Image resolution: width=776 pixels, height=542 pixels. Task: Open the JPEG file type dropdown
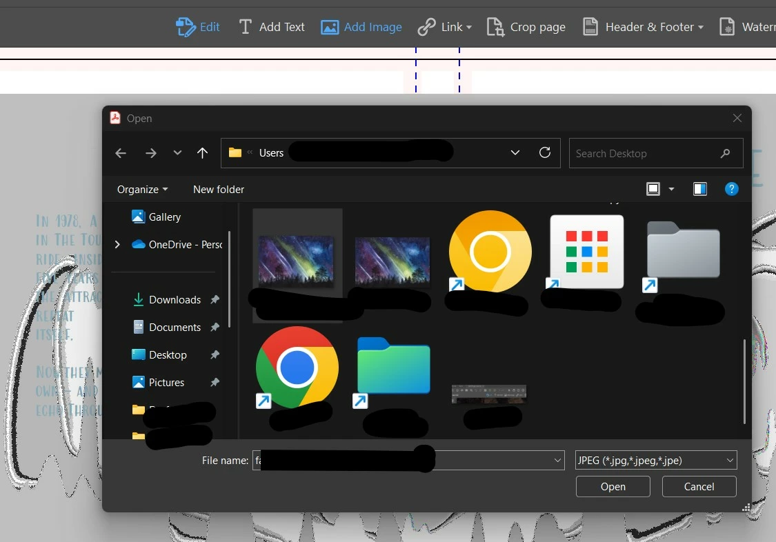click(656, 461)
